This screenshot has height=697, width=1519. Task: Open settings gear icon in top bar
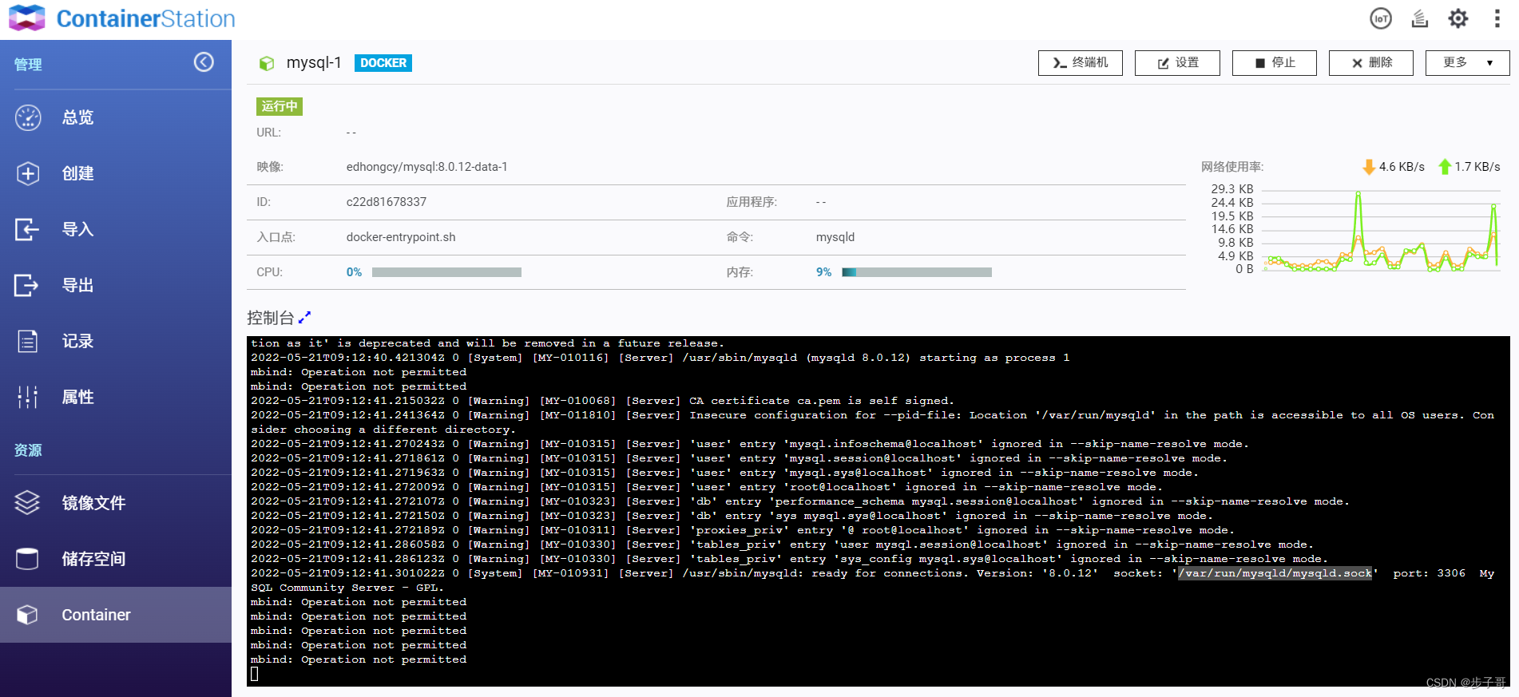[1458, 18]
